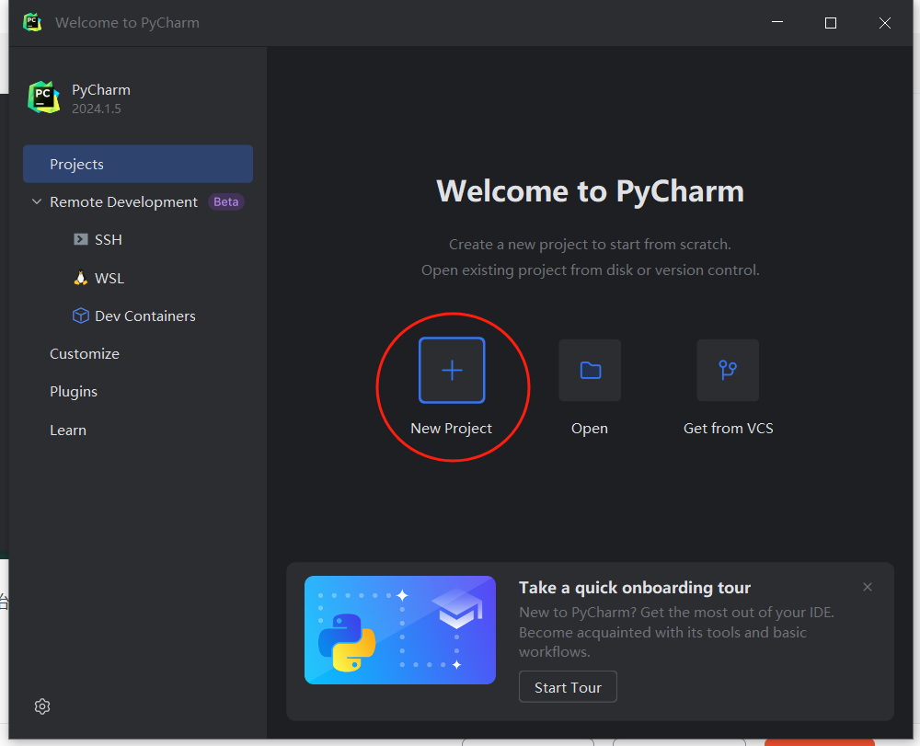Click the PyCharm logo in sidebar

click(43, 98)
